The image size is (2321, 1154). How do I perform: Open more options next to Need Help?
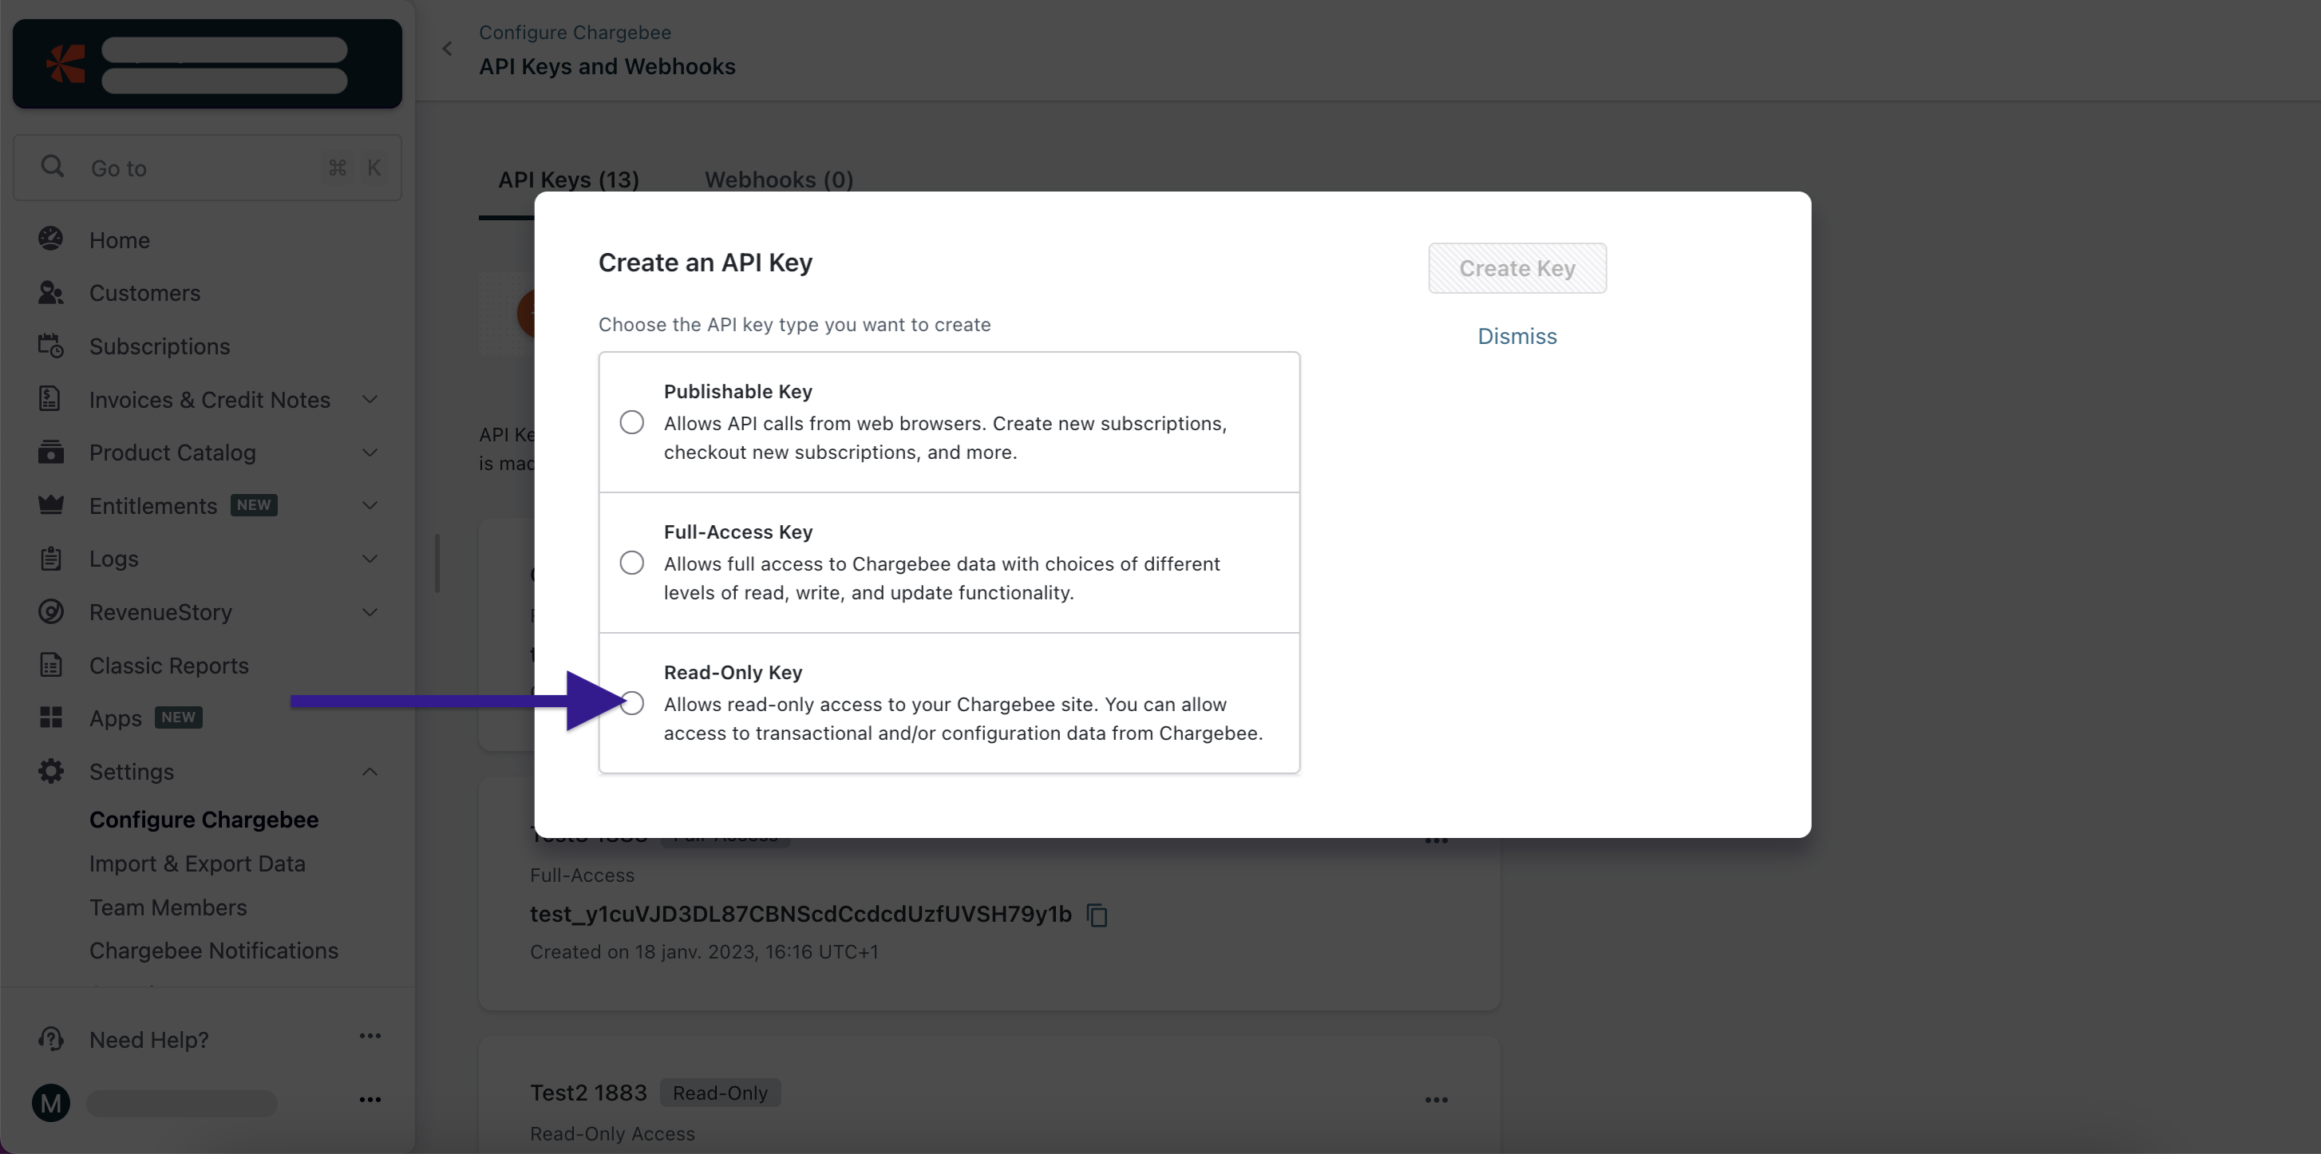coord(370,1036)
